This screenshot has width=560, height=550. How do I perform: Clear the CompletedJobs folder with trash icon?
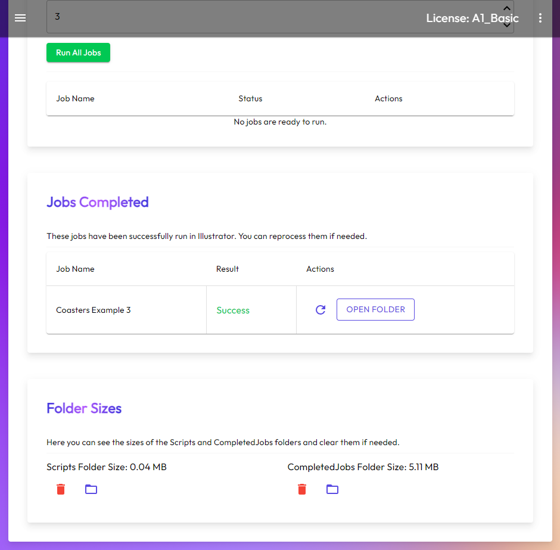pyautogui.click(x=302, y=489)
